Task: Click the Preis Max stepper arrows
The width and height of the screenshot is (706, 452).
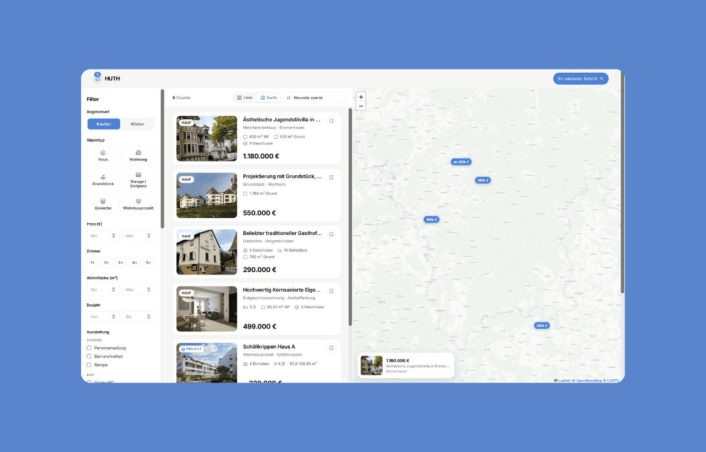Action: [149, 236]
